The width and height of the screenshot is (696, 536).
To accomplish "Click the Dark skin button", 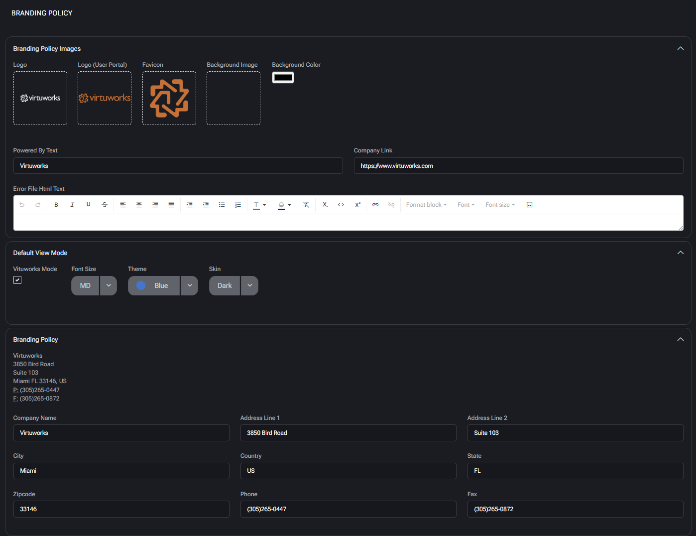I will (225, 285).
